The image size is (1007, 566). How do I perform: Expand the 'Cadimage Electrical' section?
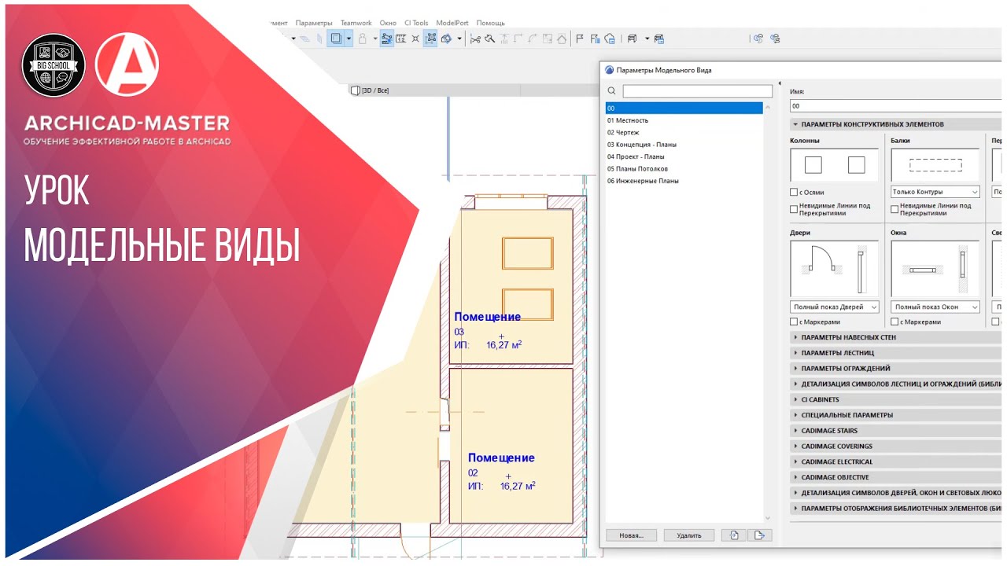coord(895,461)
